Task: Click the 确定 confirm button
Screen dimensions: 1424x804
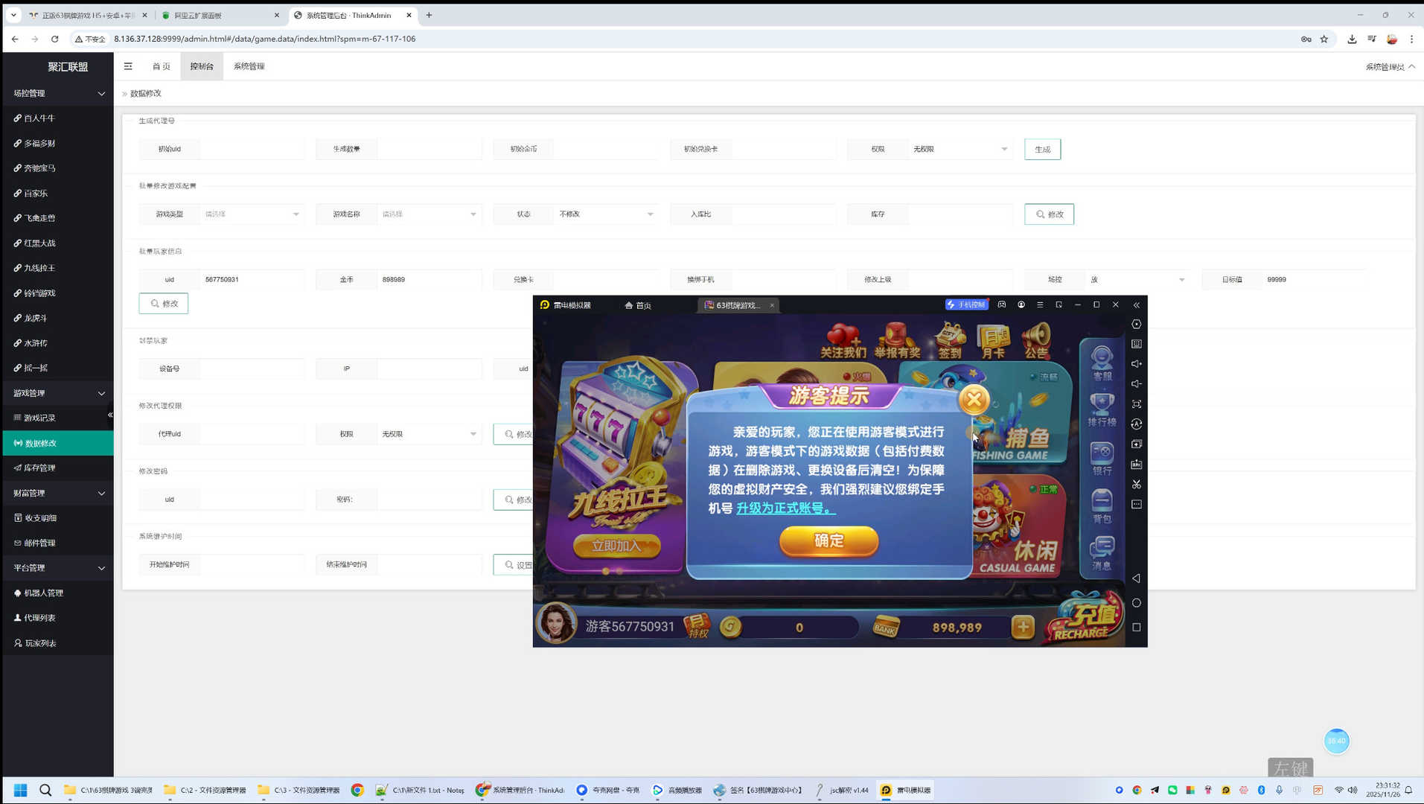Action: [828, 541]
